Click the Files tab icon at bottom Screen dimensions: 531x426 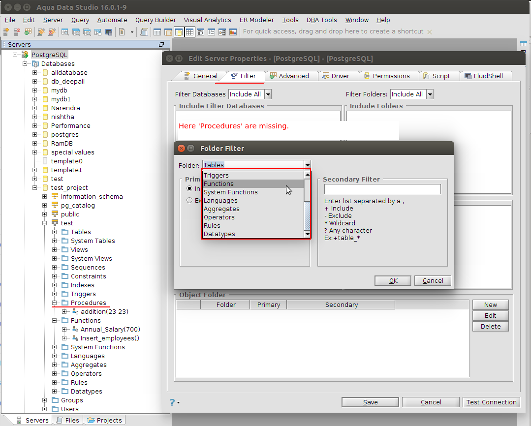pyautogui.click(x=60, y=420)
